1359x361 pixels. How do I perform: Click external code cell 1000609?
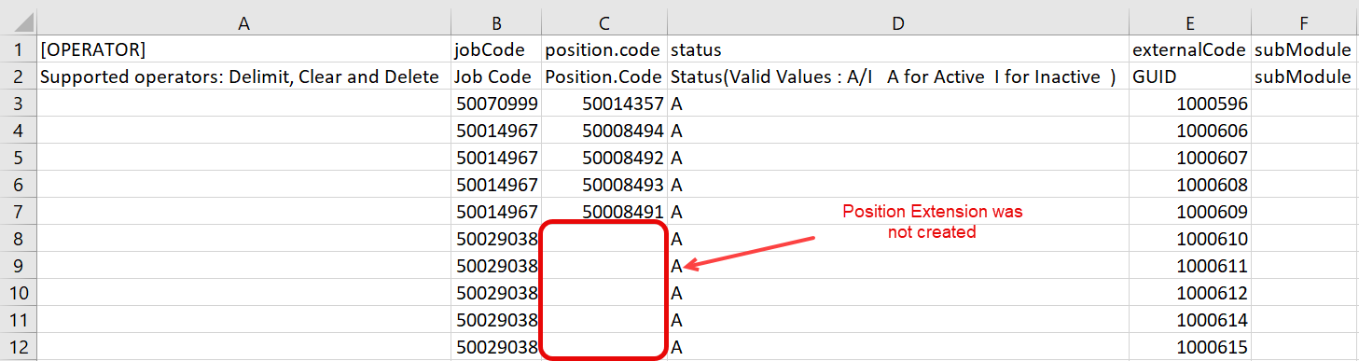coord(1190,213)
